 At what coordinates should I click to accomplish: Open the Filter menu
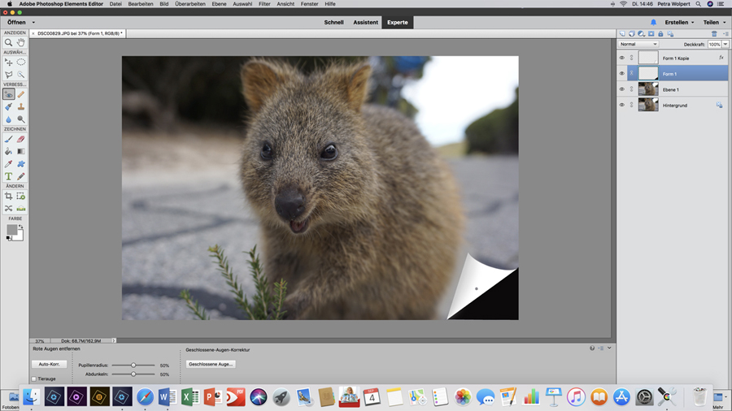264,4
